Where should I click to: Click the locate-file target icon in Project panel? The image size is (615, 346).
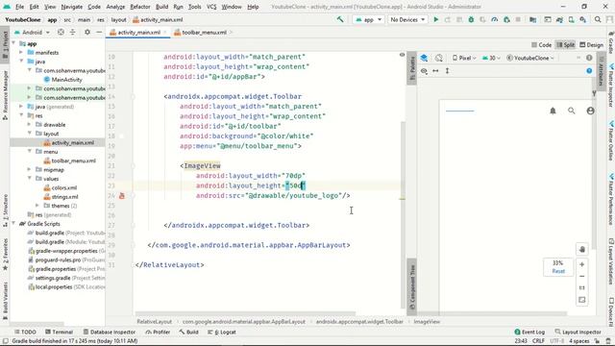(61, 32)
